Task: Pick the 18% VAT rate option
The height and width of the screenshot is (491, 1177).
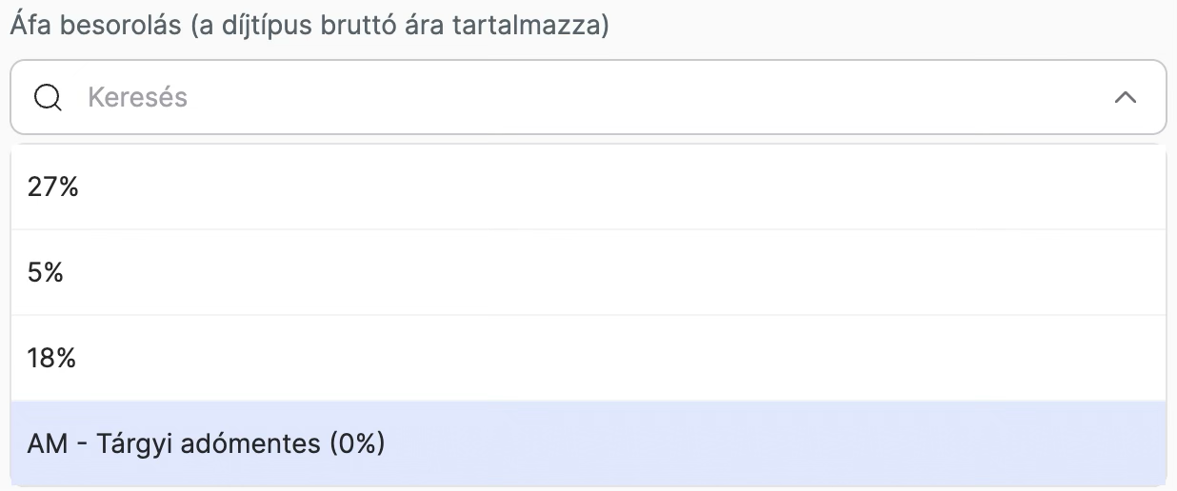Action: click(588, 358)
